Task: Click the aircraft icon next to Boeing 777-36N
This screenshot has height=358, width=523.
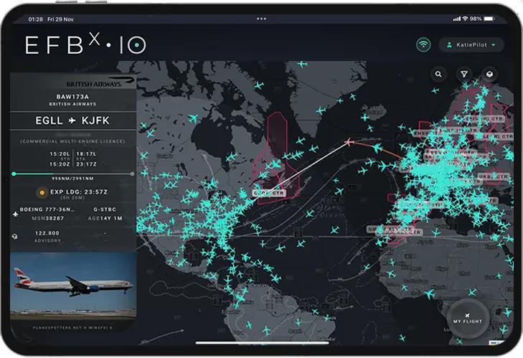Action: [x=16, y=213]
